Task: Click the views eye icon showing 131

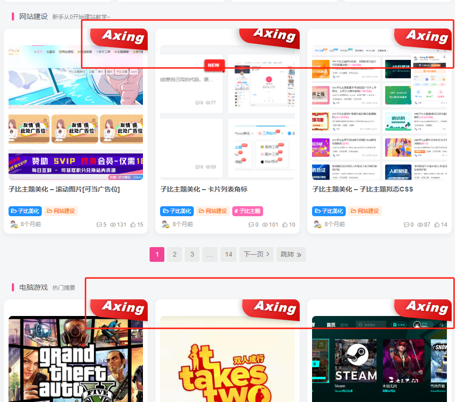Action: pyautogui.click(x=113, y=225)
